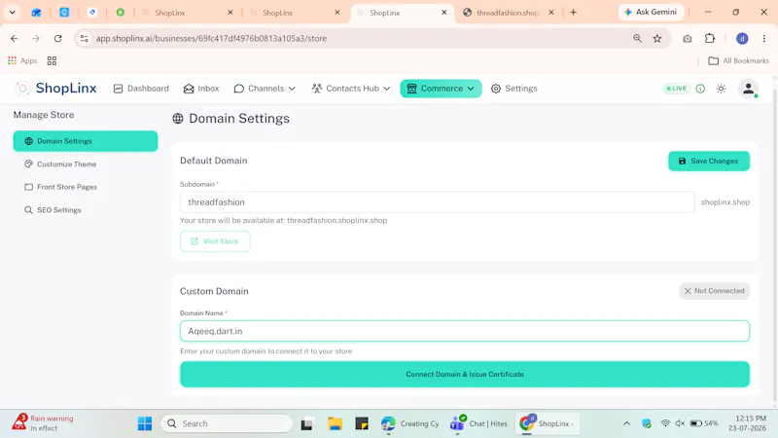Open the tab search chevron
The width and height of the screenshot is (778, 438).
[x=13, y=13]
